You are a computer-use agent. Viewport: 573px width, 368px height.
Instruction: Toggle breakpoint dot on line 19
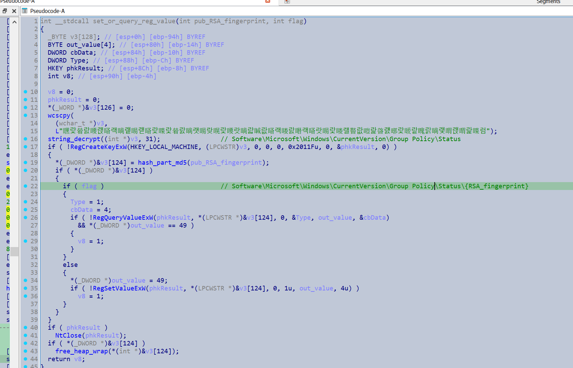pyautogui.click(x=25, y=163)
